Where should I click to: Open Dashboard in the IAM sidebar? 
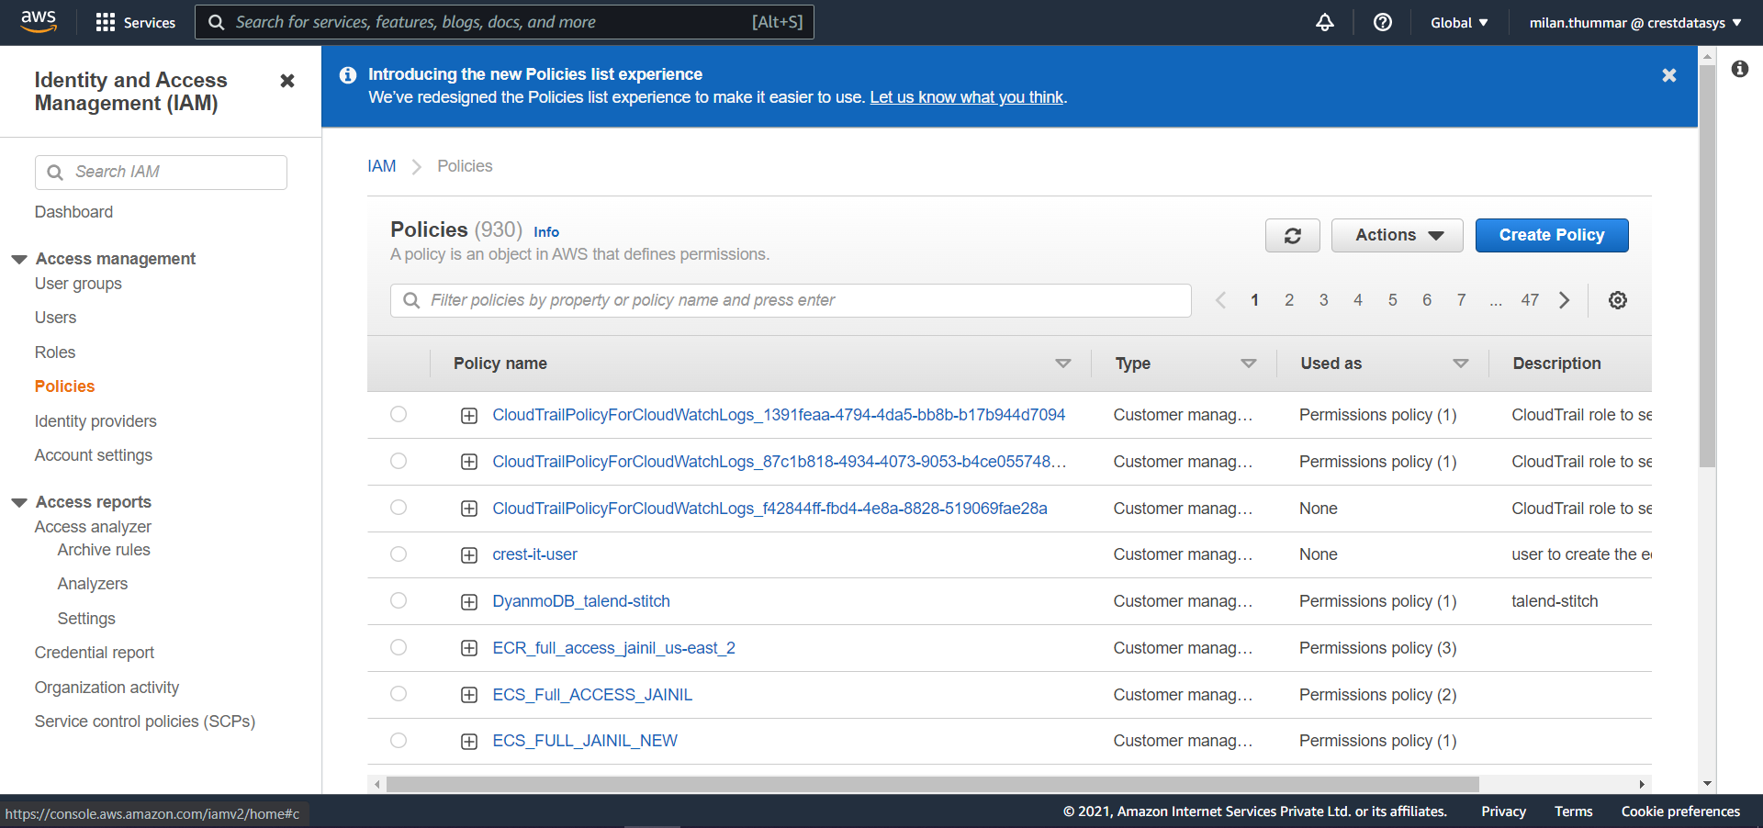[x=74, y=212]
